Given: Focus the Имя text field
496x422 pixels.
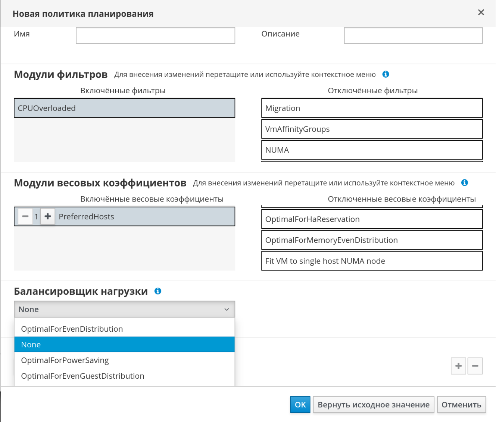Looking at the screenshot, I should click(x=155, y=35).
